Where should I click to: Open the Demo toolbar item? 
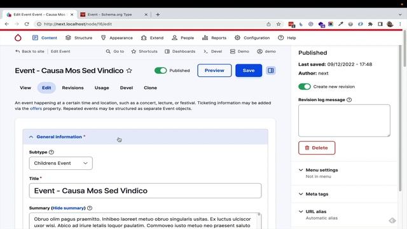[x=240, y=52]
